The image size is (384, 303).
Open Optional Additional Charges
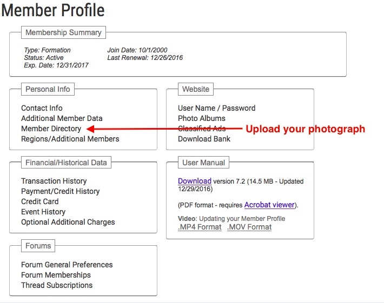coord(68,222)
